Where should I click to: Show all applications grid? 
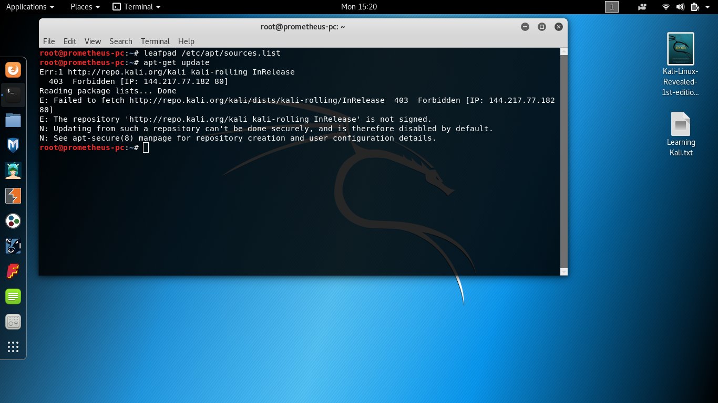click(13, 347)
